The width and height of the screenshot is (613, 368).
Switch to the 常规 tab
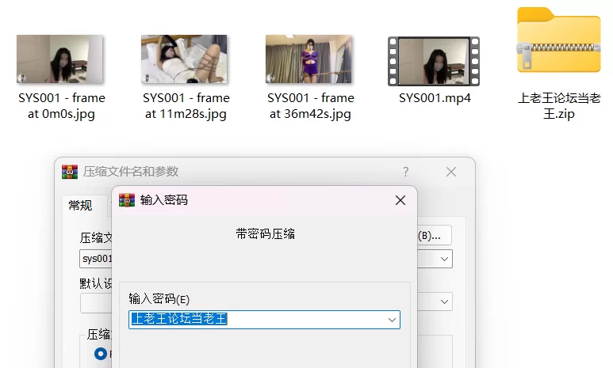click(81, 205)
